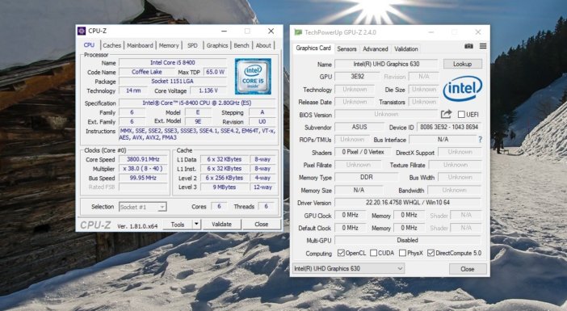Click the Multiplier value x 38.0 (8 - 40)
Image resolution: width=567 pixels, height=311 pixels.
[143, 169]
